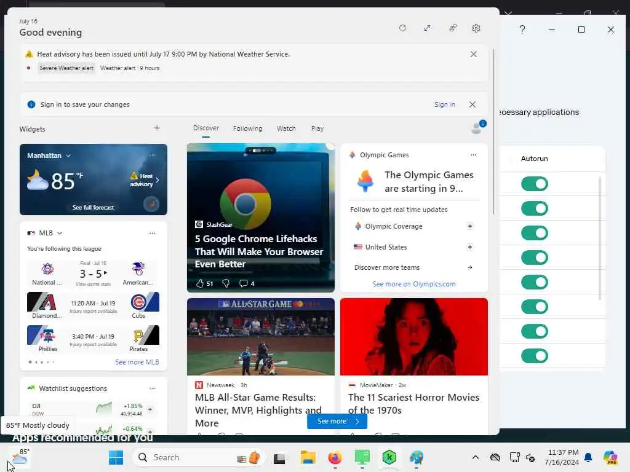Switch to the Following tab
The height and width of the screenshot is (472, 630).
(247, 128)
